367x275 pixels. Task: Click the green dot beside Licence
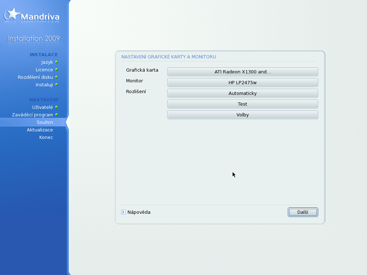pyautogui.click(x=56, y=69)
